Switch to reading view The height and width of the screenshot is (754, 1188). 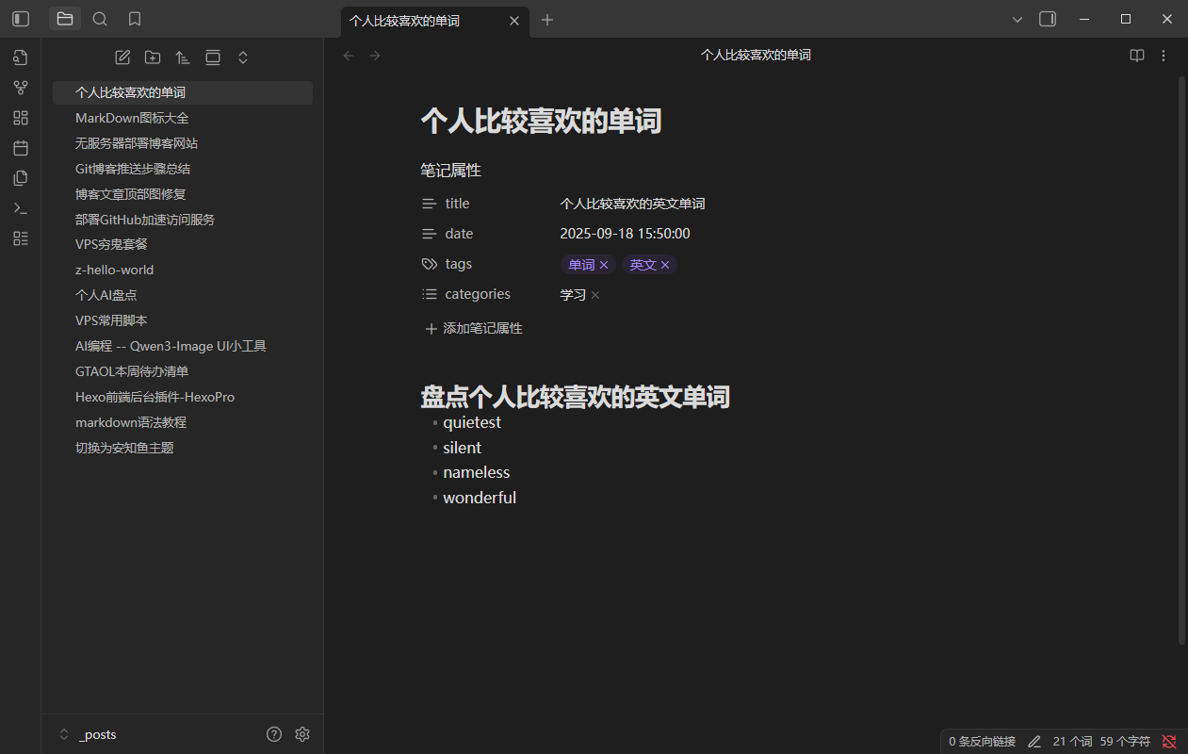tap(1136, 55)
